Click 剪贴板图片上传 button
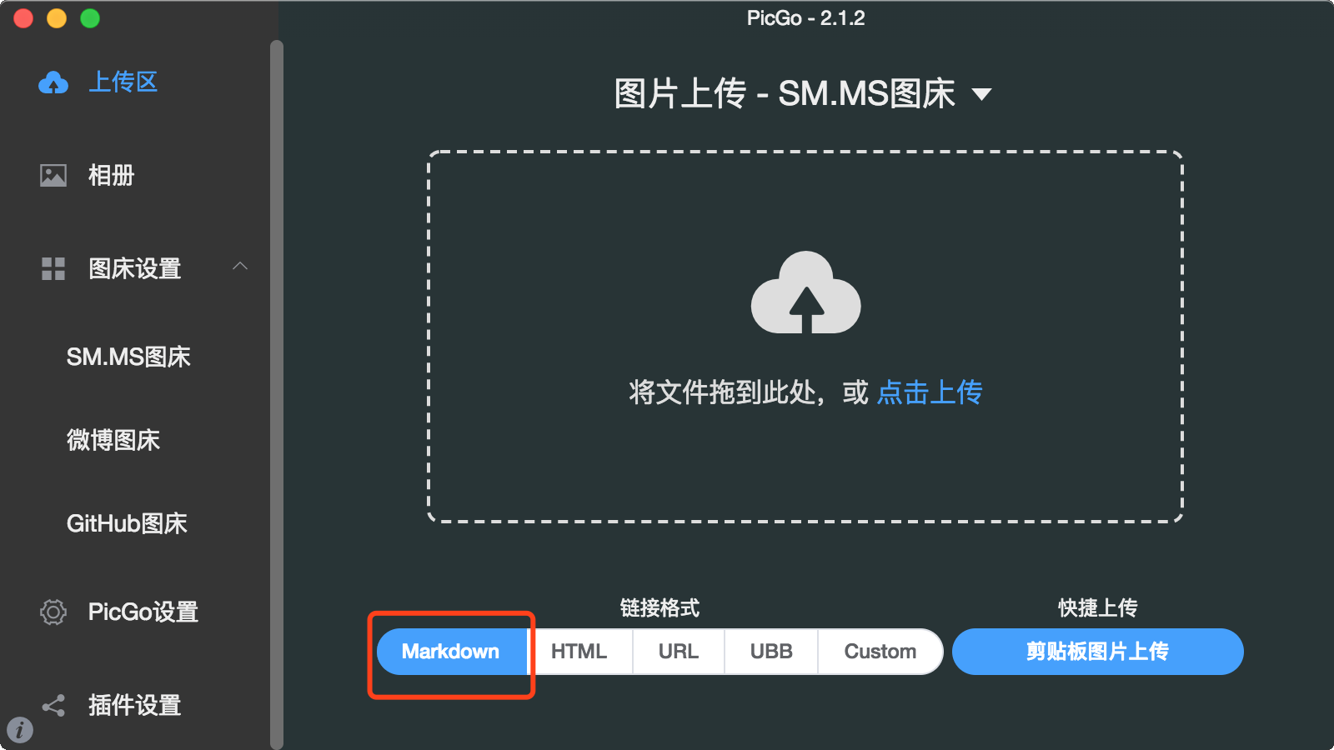Screen dimensions: 1334x750 pos(1098,652)
